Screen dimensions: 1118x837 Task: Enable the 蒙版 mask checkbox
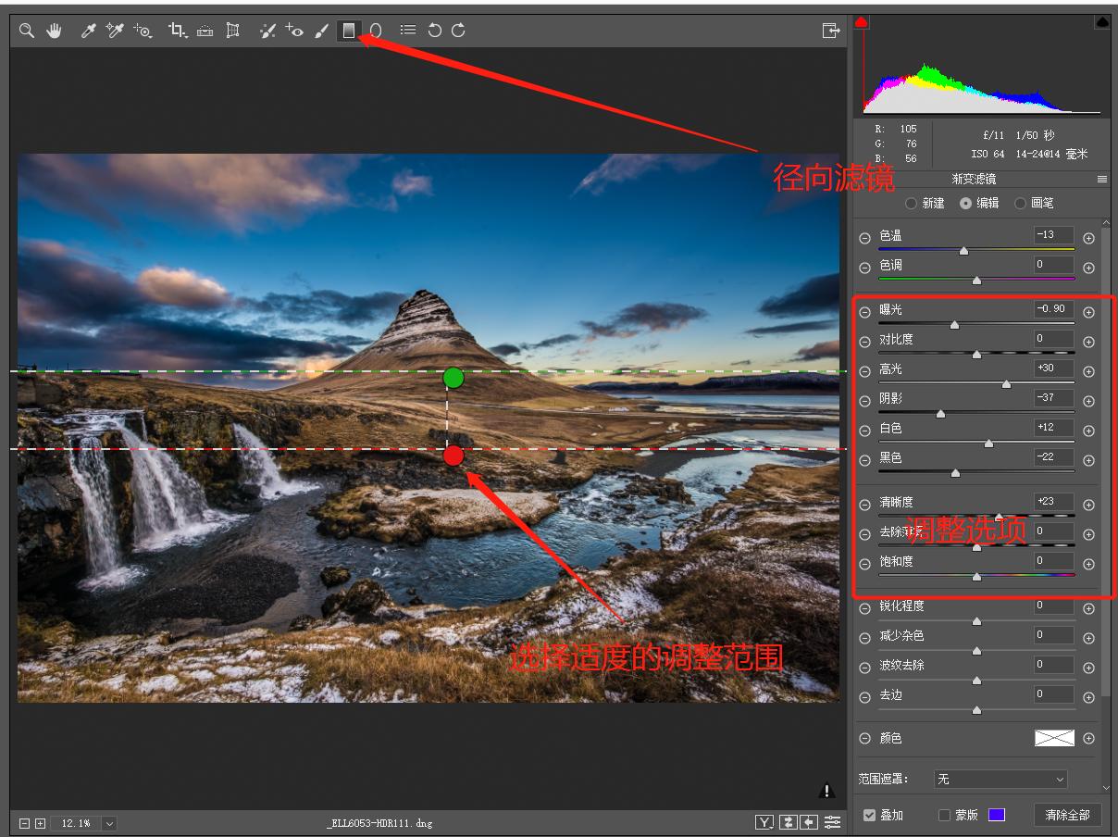944,815
